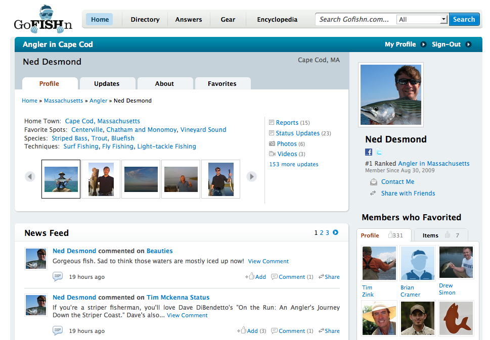The width and height of the screenshot is (490, 340).
Task: Click speech bubble icon on Beauties comment
Action: click(x=58, y=276)
